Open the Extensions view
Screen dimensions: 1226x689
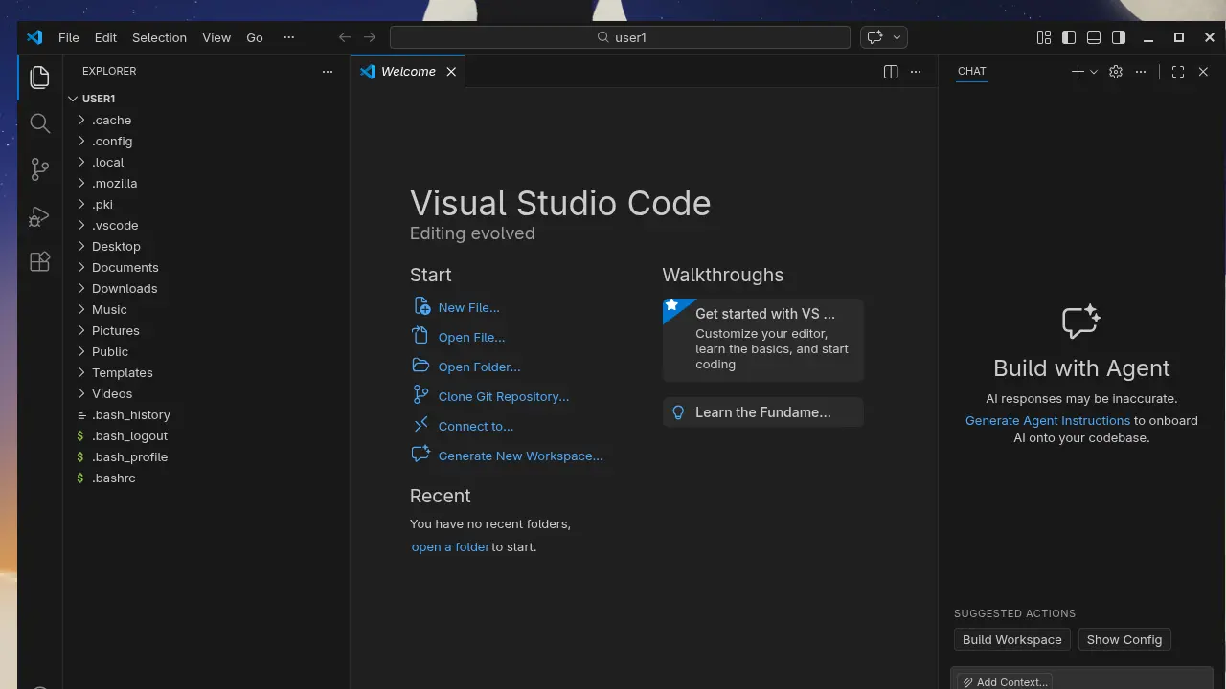click(39, 261)
